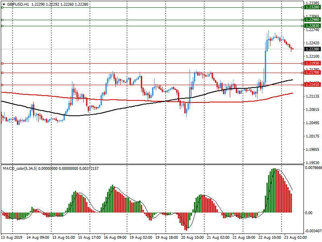Click the 1.22100 price scale value
The image size is (322, 242).
point(313,56)
